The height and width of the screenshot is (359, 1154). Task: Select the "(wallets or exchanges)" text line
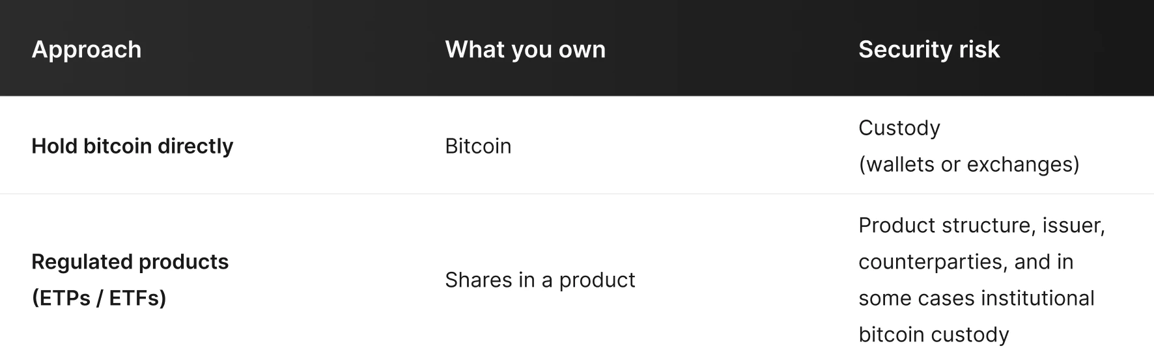[x=968, y=164]
